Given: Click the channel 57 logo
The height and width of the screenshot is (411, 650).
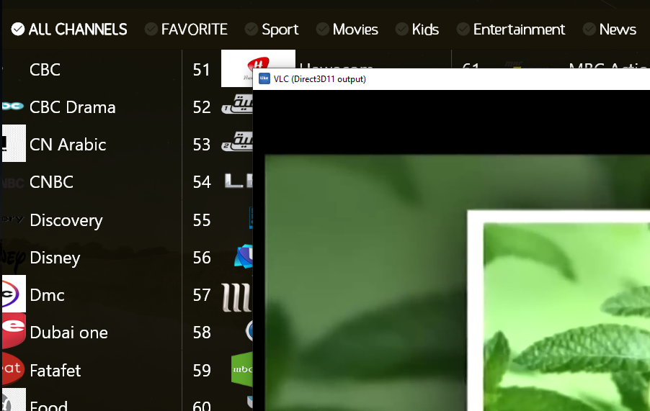Looking at the screenshot, I should [236, 297].
